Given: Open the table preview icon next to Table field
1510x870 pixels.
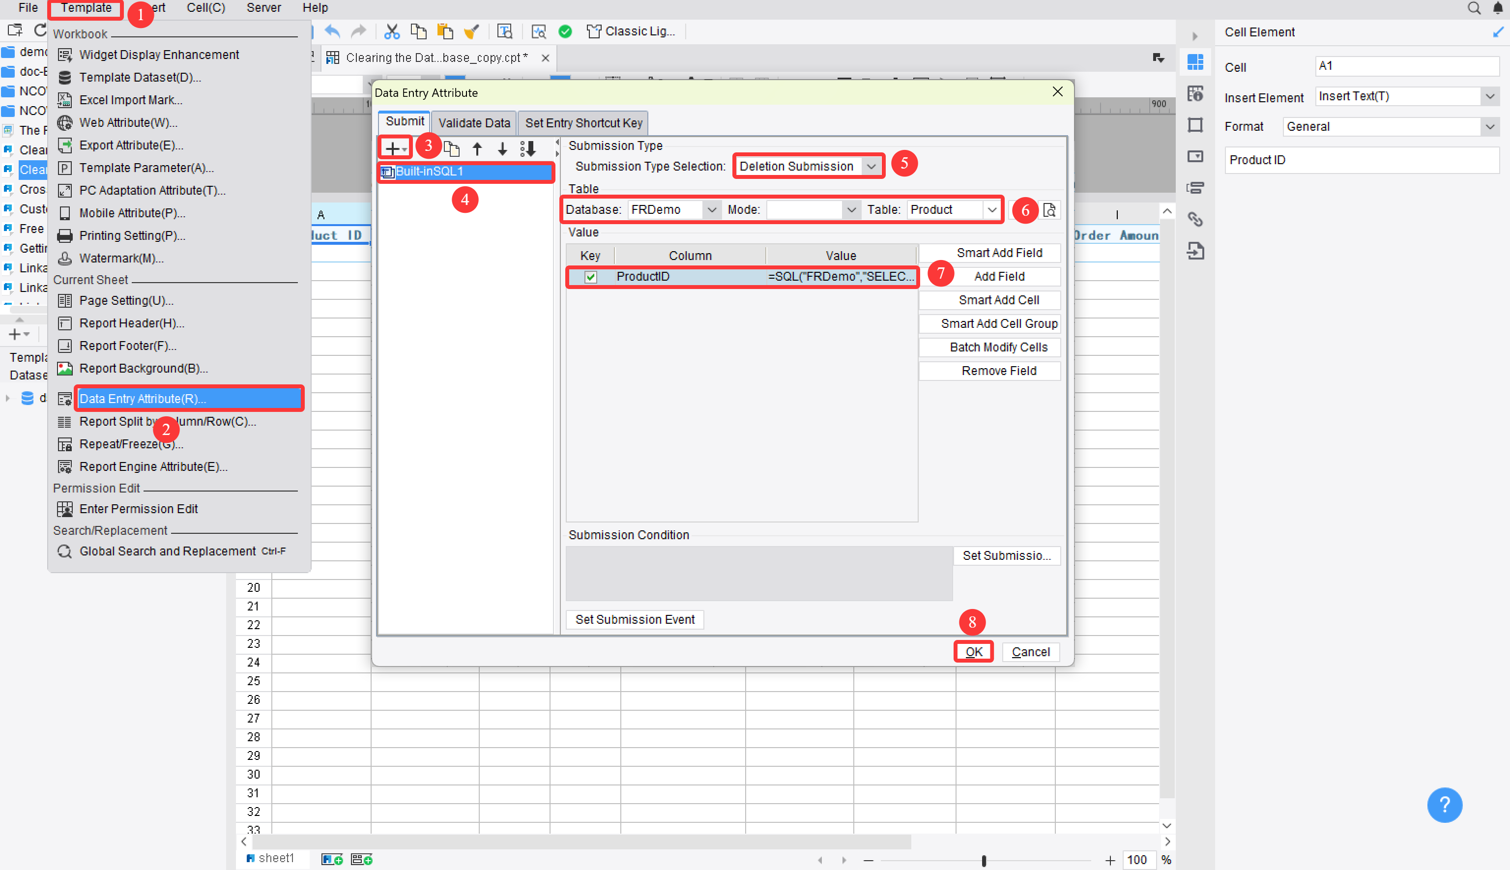Looking at the screenshot, I should 1049,210.
